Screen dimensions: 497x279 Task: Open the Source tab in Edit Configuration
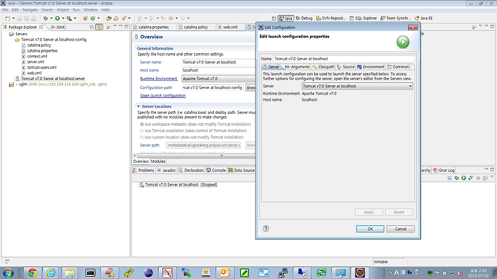click(346, 67)
